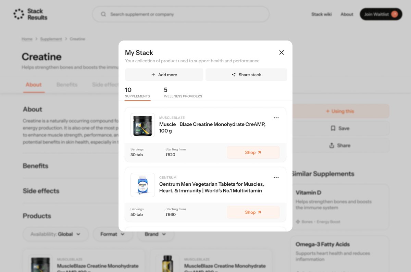Go to Home breadcrumb
The image size is (411, 272).
[x=27, y=39]
